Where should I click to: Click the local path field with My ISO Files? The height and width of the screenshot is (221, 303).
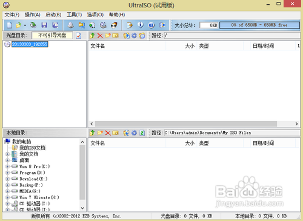(x=232, y=133)
